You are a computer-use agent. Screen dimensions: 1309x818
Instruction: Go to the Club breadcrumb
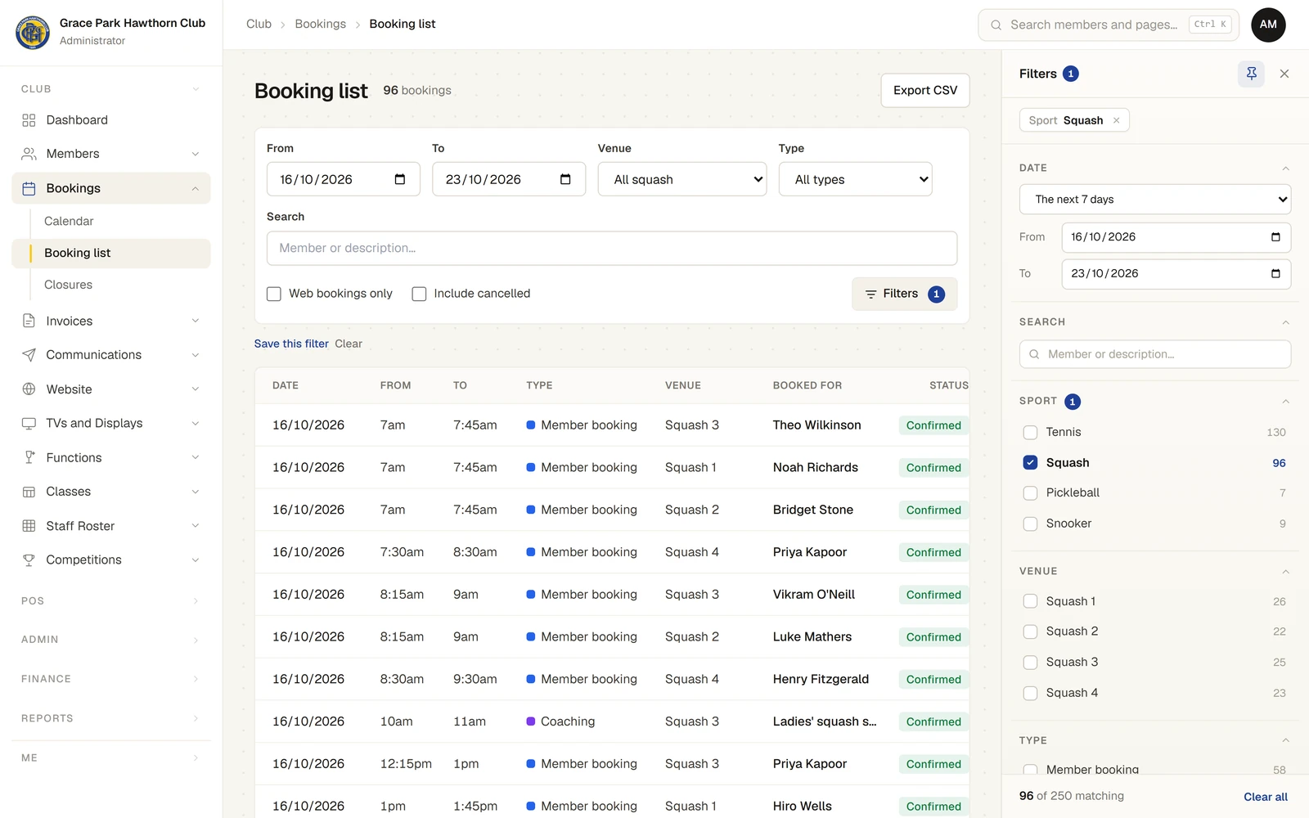(259, 24)
